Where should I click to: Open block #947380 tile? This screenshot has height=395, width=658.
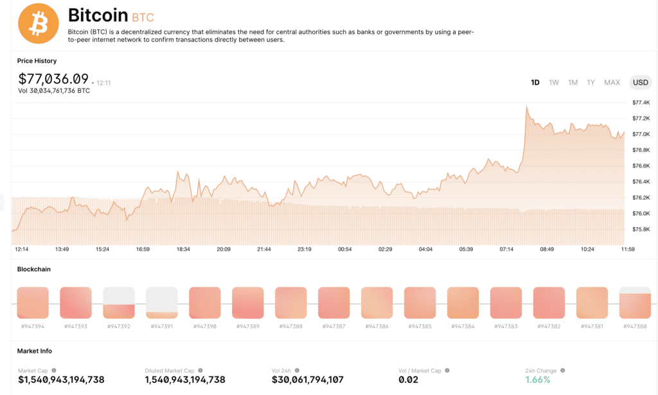coord(635,303)
